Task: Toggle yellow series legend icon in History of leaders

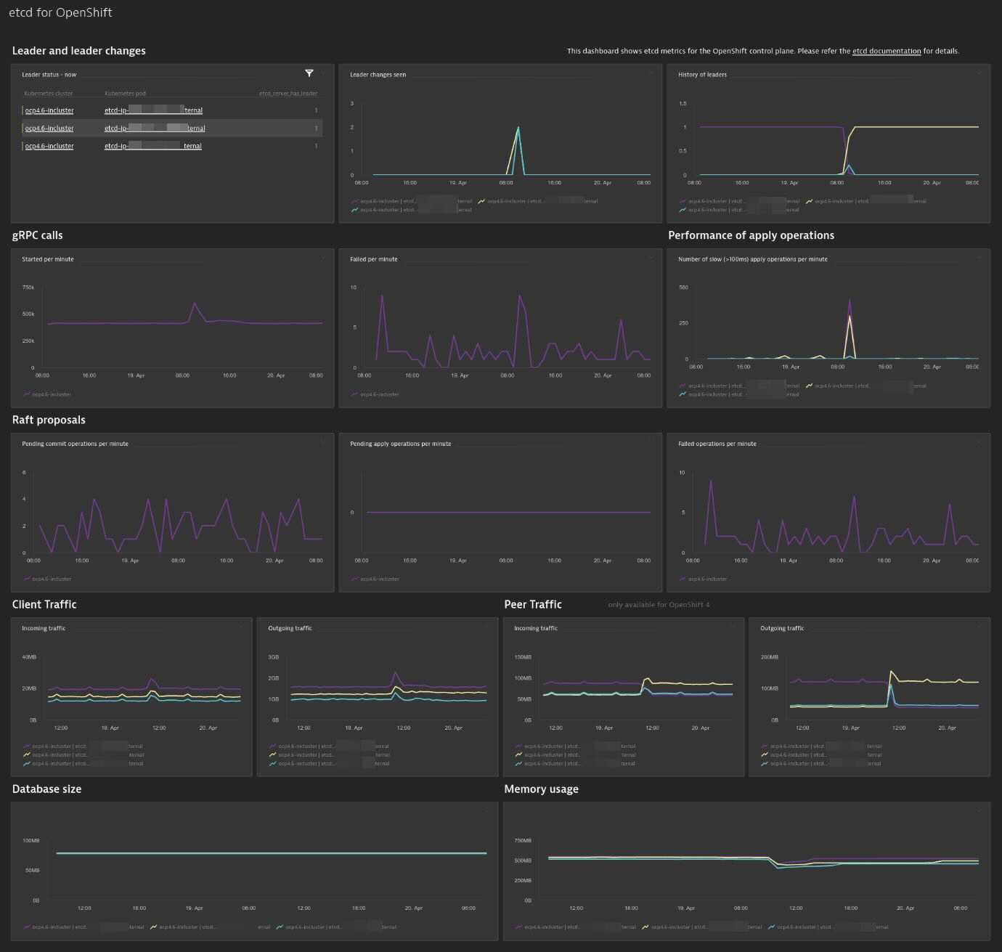Action: [810, 201]
